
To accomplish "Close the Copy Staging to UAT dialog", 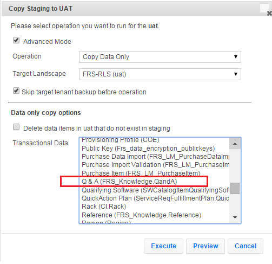I will 269,13.
